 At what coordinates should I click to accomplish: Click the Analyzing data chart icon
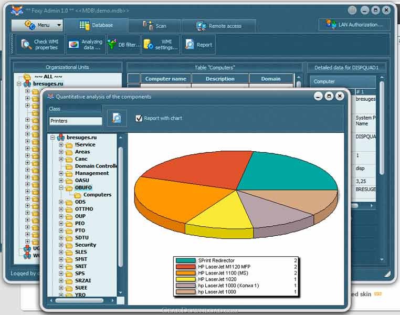click(x=73, y=45)
